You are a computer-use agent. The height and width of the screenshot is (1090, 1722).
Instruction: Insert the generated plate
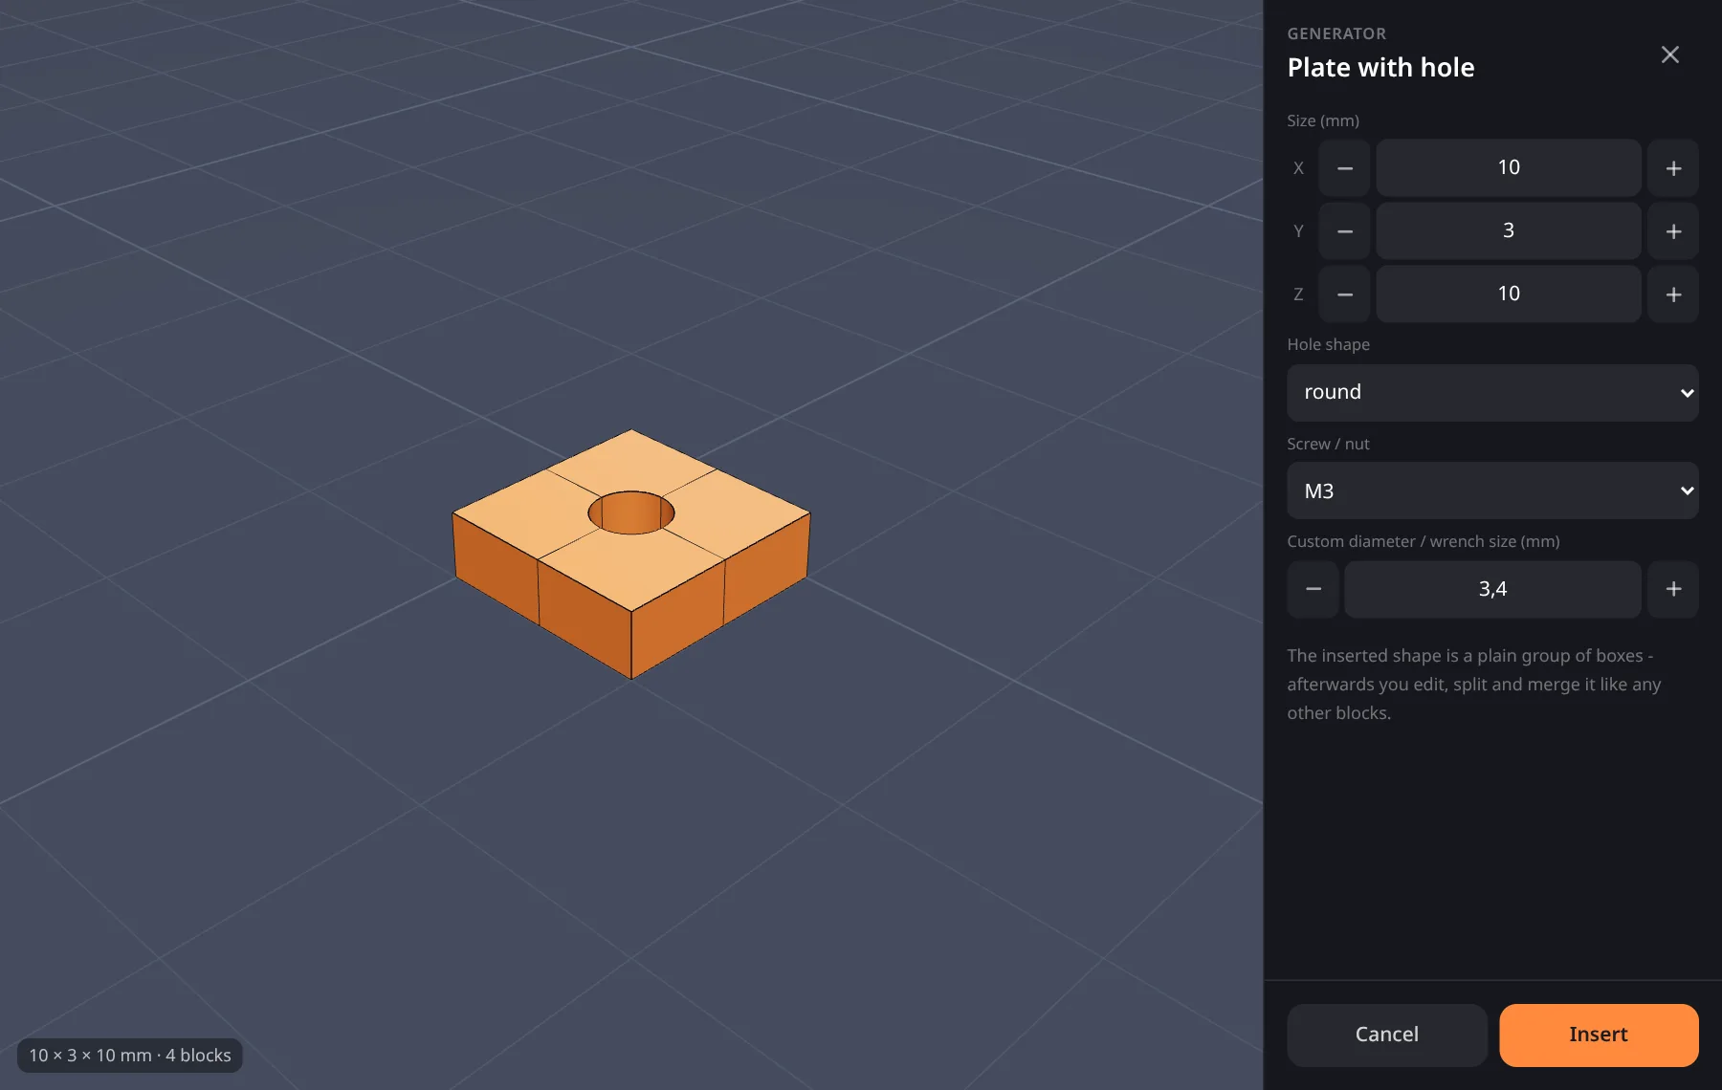(1599, 1035)
